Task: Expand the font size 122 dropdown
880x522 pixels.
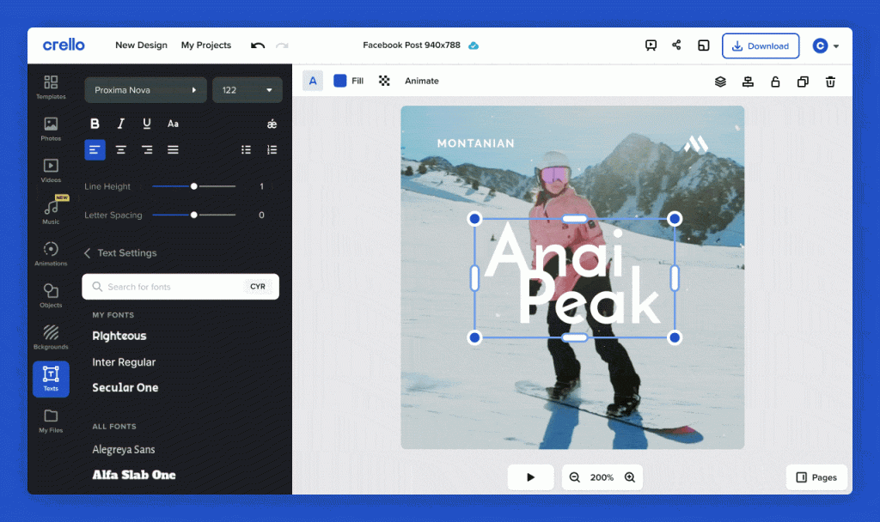Action: pyautogui.click(x=247, y=89)
